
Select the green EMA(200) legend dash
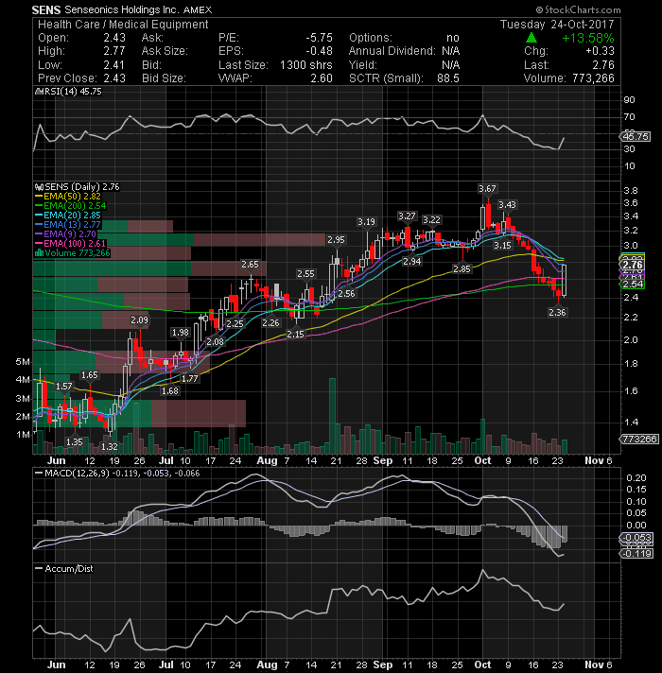[x=39, y=206]
